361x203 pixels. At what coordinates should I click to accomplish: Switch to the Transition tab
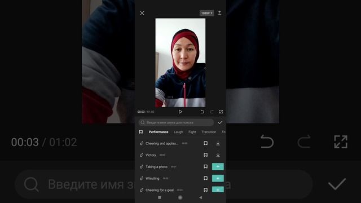click(x=209, y=132)
